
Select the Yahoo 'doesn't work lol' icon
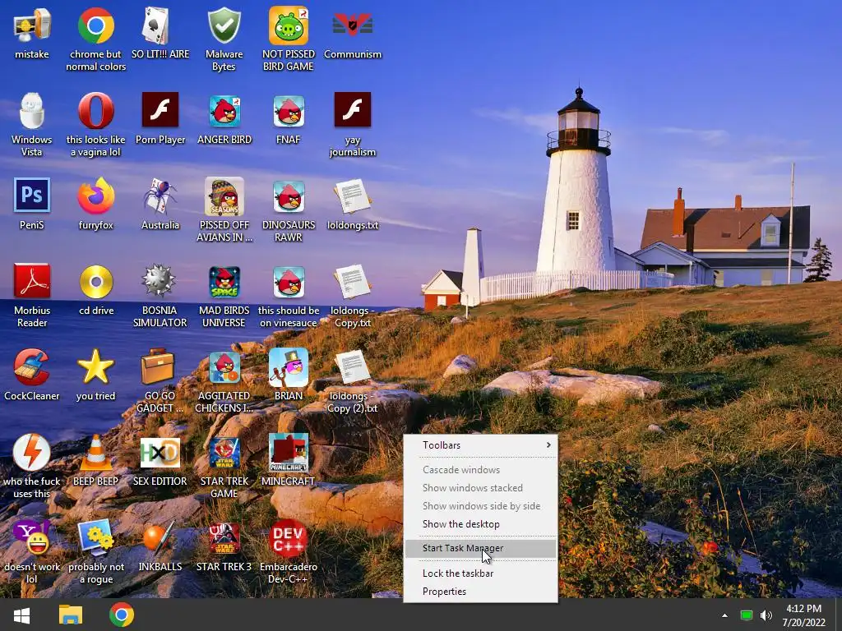pyautogui.click(x=32, y=537)
